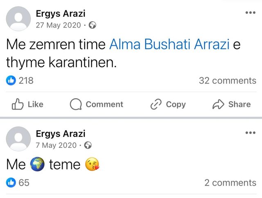Like the quarantine post with the thumbs-up
Screen dimensions: 262x198
coord(27,104)
